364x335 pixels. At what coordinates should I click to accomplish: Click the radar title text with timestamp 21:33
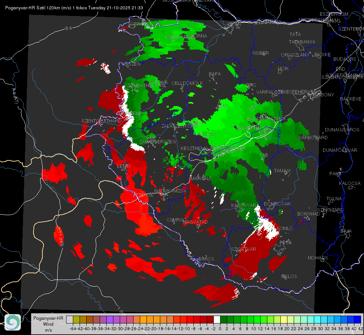click(x=74, y=8)
